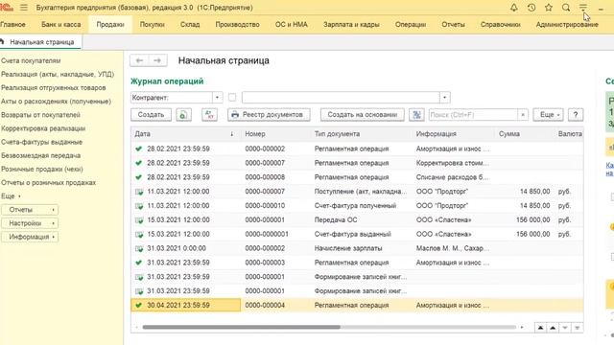The image size is (614, 345).
Task: Click the status icon of Передача ОС row
Action: pyautogui.click(x=139, y=219)
